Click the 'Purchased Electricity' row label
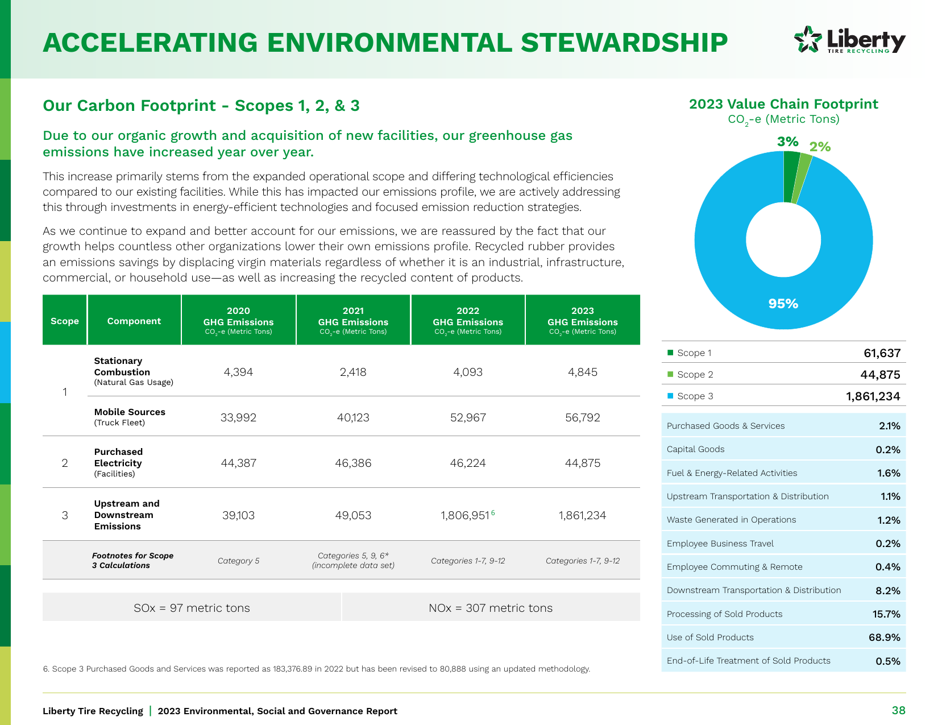 [x=118, y=462]
